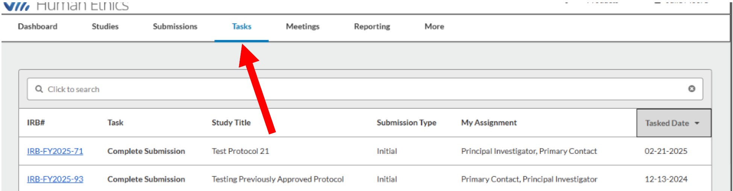Click the Submission Type column header
This screenshot has width=733, height=191.
406,123
